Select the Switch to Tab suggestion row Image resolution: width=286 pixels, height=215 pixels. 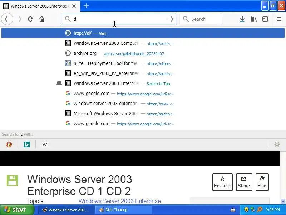(x=143, y=83)
